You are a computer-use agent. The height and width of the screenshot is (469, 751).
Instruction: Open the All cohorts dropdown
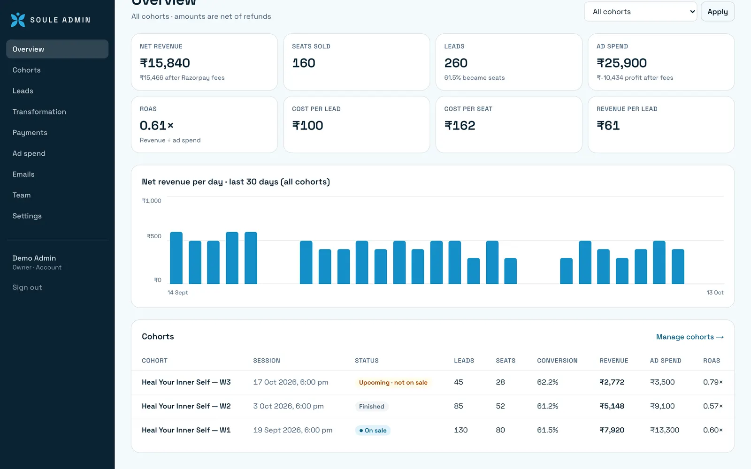click(x=641, y=12)
